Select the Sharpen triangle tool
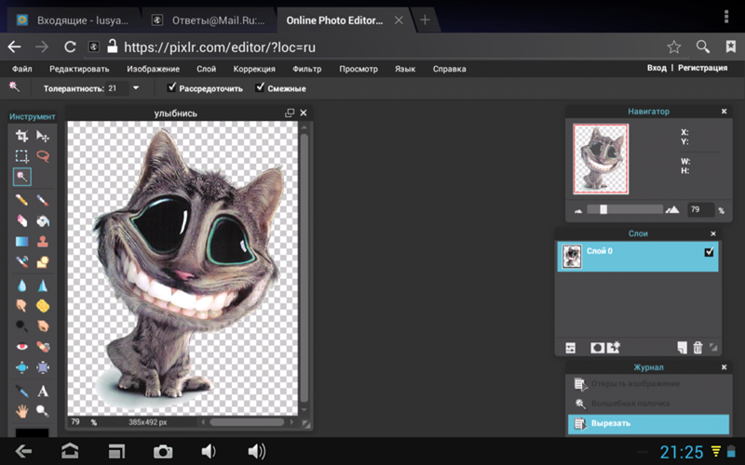The image size is (745, 465). coord(43,286)
